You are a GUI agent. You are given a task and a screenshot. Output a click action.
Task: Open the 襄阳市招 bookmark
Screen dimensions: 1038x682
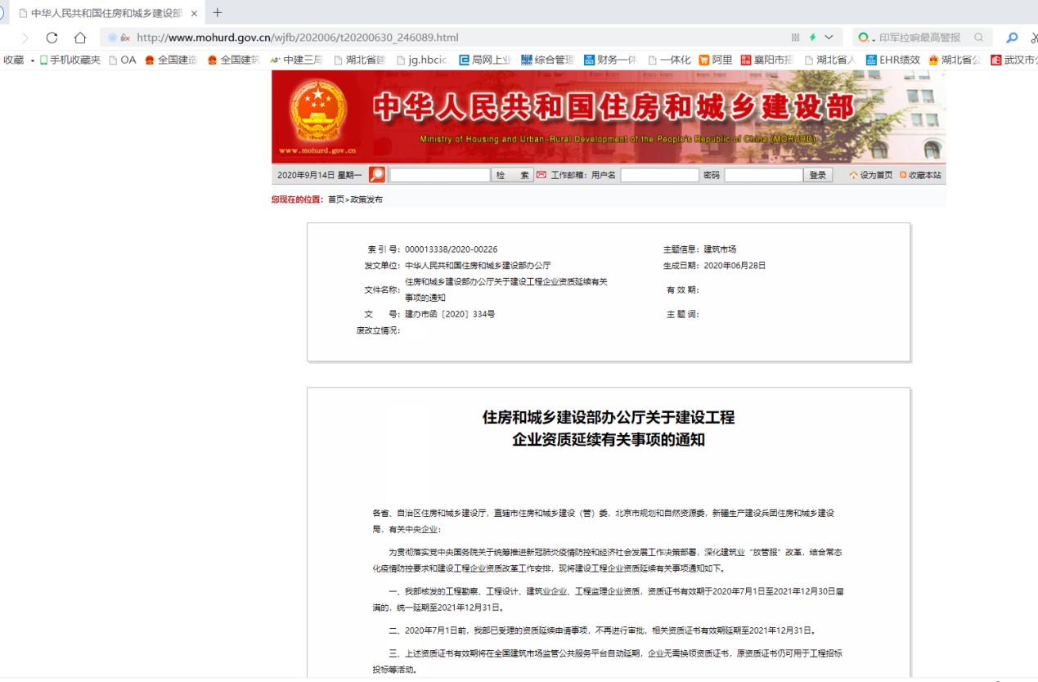[x=767, y=60]
